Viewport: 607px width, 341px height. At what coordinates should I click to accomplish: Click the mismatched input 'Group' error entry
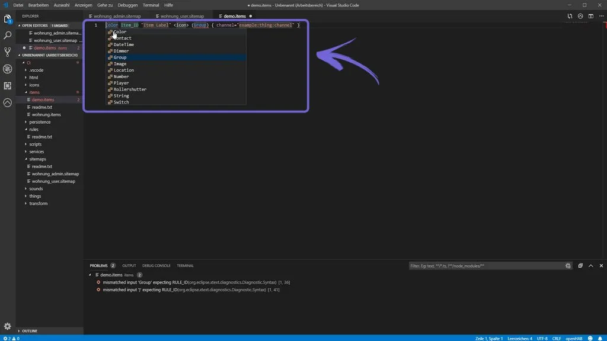click(x=196, y=282)
